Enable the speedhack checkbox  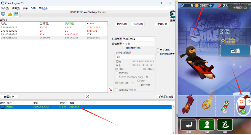point(158,54)
